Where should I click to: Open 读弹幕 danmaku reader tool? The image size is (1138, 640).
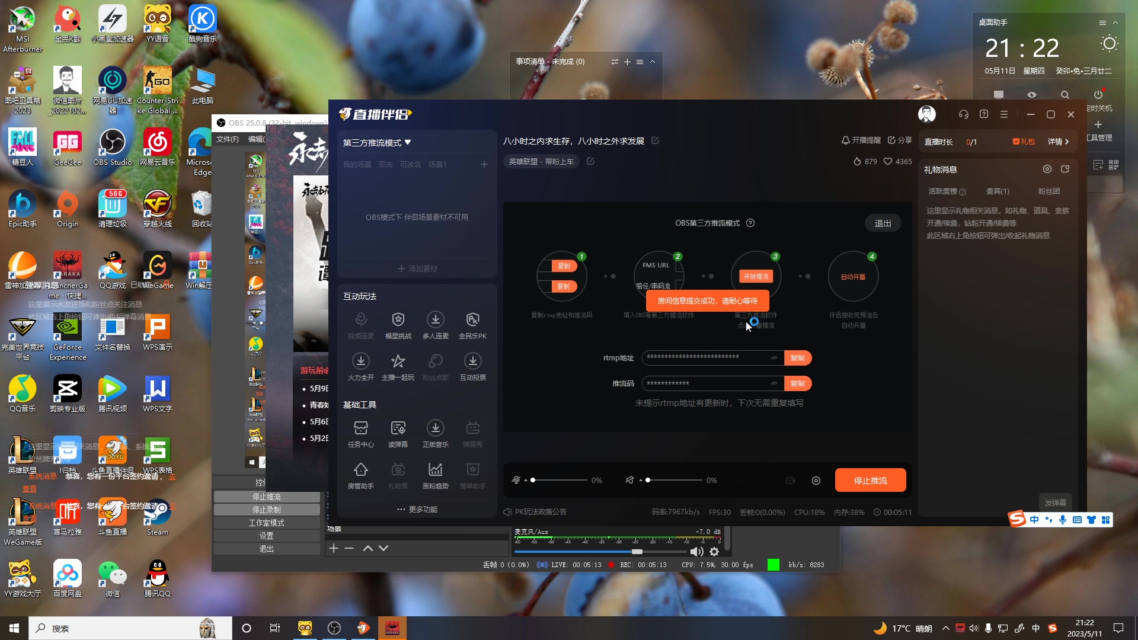pos(398,434)
